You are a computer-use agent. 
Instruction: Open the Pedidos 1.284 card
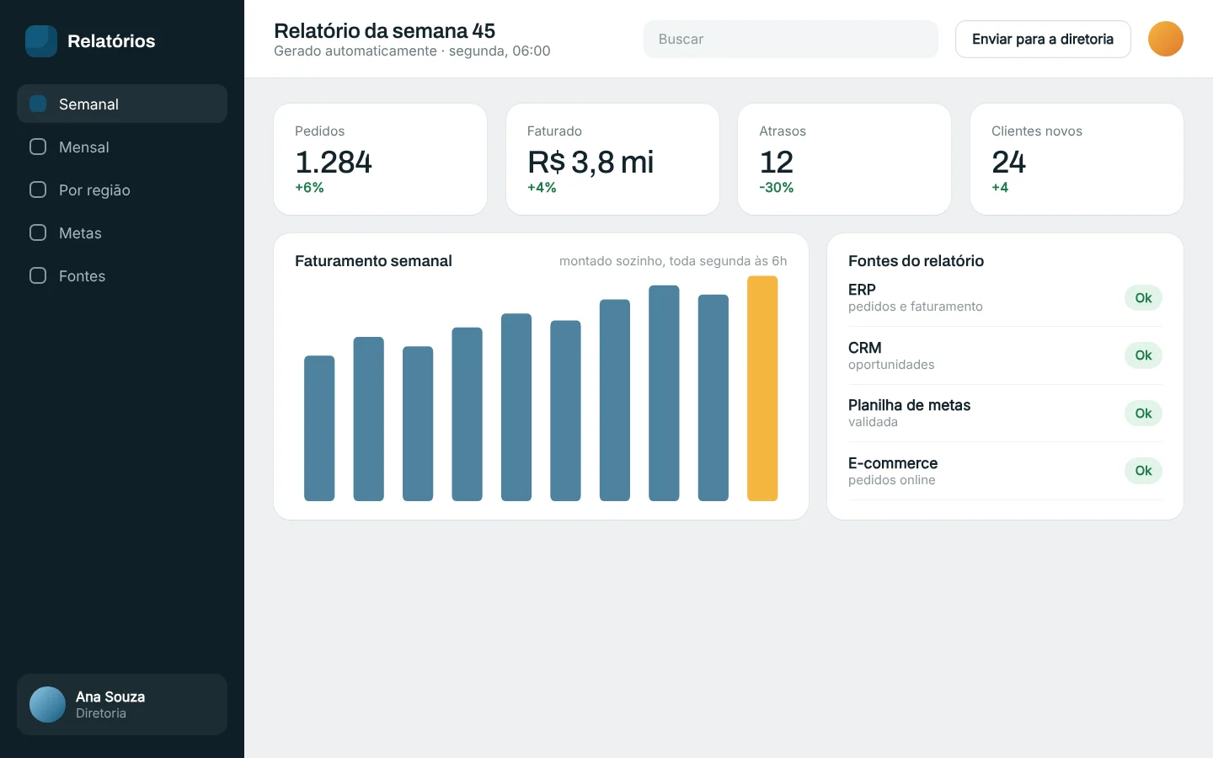(381, 159)
